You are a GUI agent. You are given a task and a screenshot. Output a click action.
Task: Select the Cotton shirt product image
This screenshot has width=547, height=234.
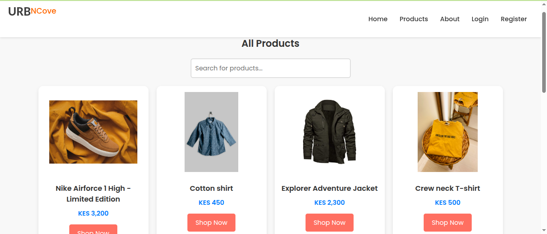click(x=211, y=132)
